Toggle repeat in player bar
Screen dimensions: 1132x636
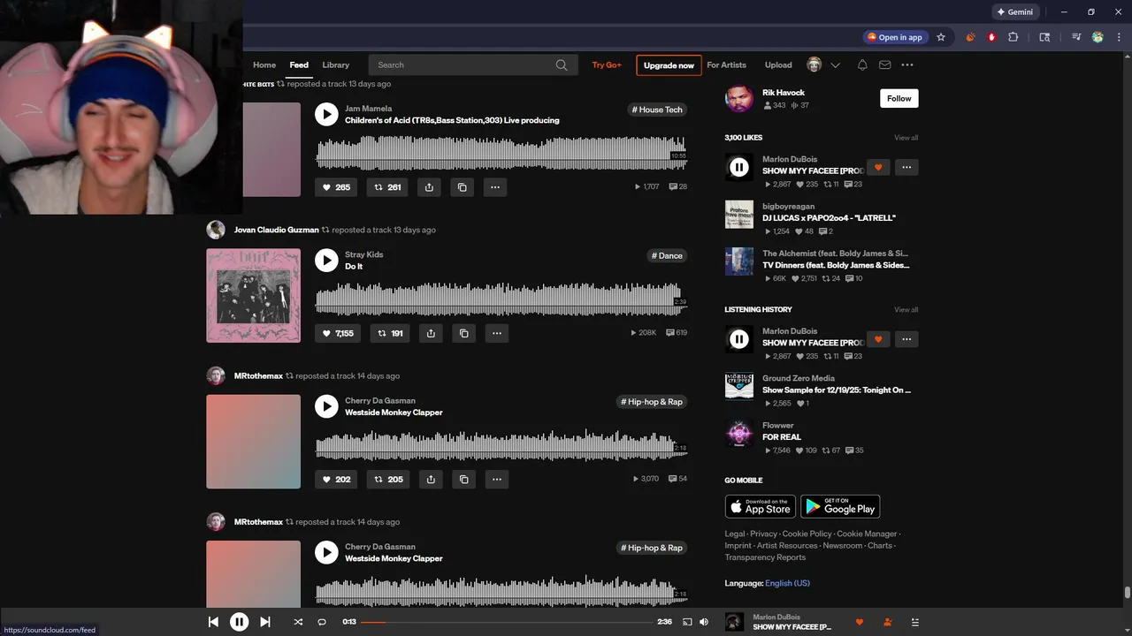tap(322, 622)
